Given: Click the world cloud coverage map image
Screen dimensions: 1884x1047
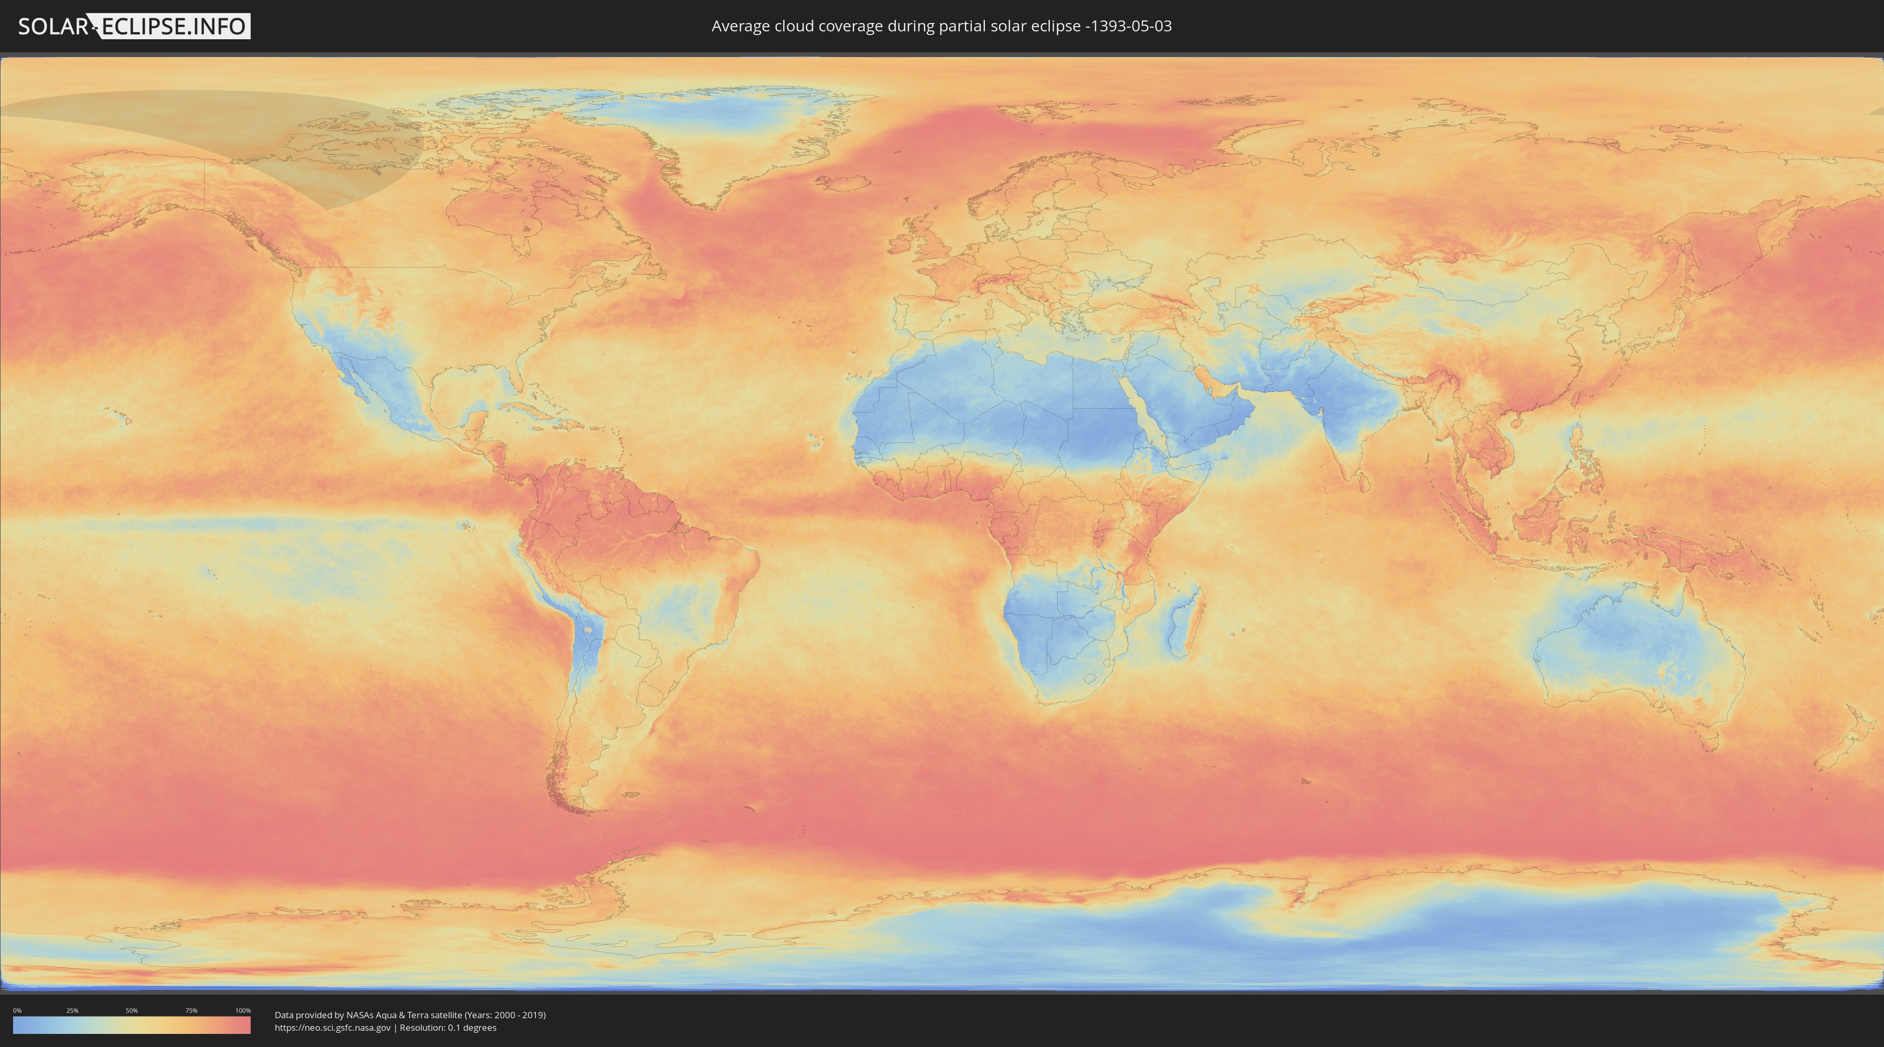Looking at the screenshot, I should pos(942,523).
